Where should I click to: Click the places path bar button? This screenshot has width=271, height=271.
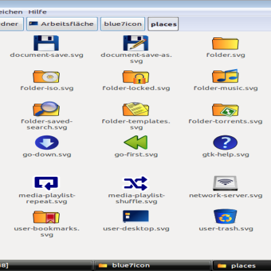(x=163, y=24)
